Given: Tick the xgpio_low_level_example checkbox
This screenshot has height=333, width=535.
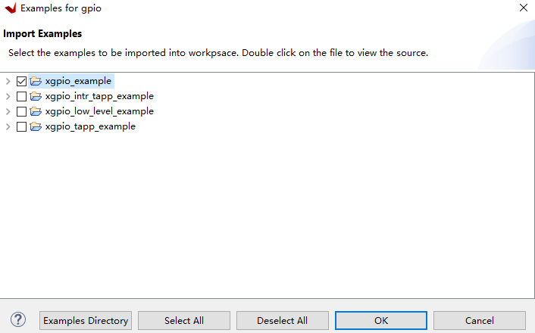Looking at the screenshot, I should click(x=21, y=111).
